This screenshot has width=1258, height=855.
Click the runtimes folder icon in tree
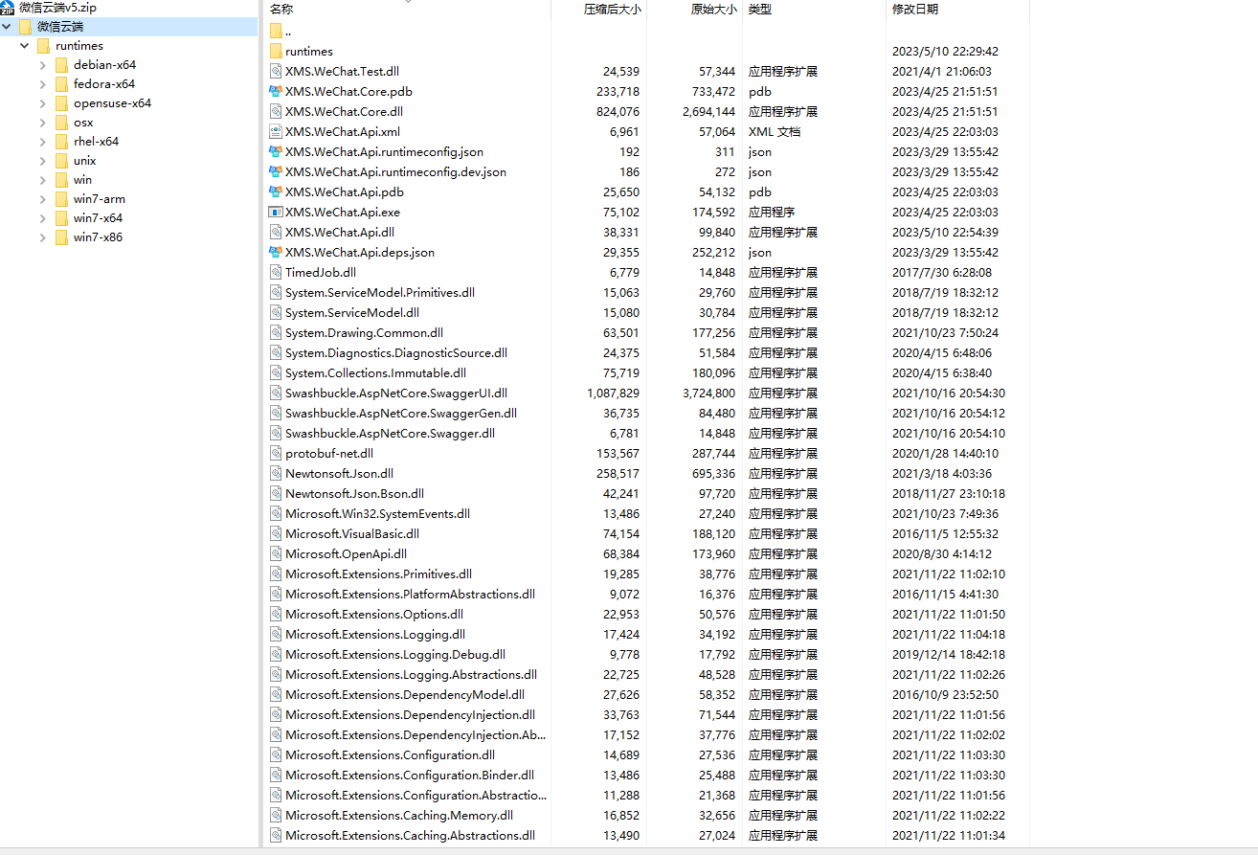(44, 46)
